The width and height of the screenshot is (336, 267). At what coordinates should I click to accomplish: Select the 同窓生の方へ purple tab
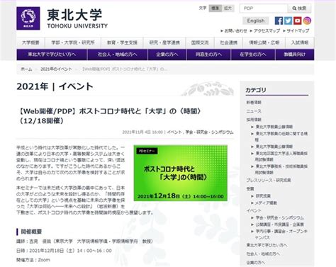coord(208,55)
